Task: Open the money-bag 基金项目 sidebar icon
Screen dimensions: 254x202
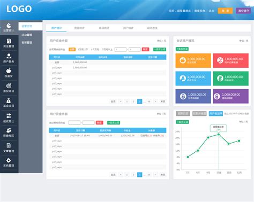Action: click(9, 103)
